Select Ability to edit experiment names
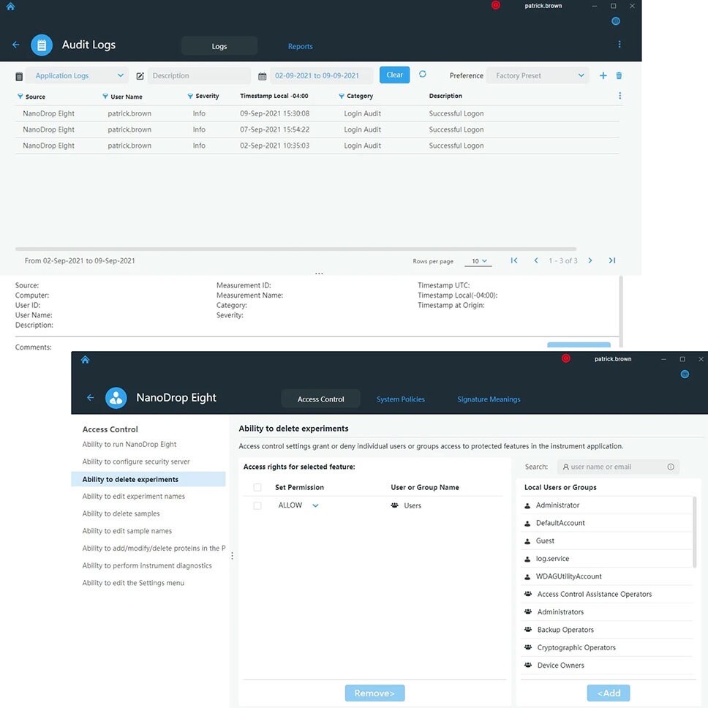 point(133,496)
